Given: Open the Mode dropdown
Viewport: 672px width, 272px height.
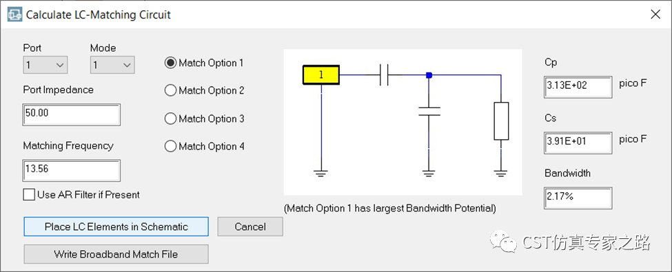Looking at the screenshot, I should (x=112, y=65).
